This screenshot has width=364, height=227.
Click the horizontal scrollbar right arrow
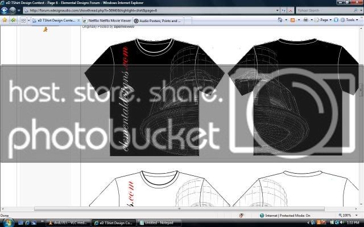(357, 209)
